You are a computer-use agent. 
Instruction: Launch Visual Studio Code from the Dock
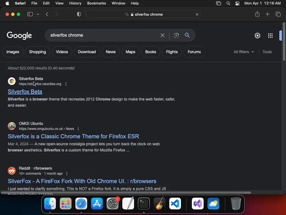pos(175,204)
